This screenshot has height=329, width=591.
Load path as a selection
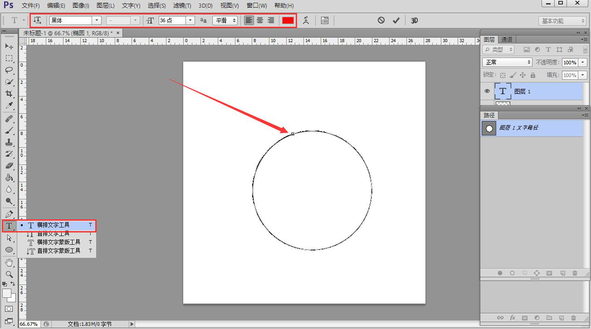click(525, 273)
